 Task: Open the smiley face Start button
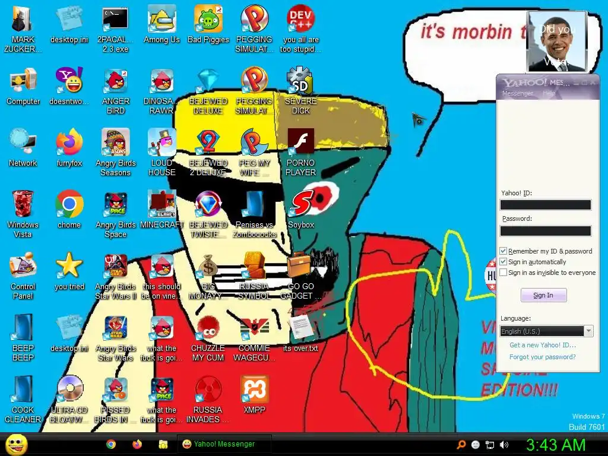16,444
